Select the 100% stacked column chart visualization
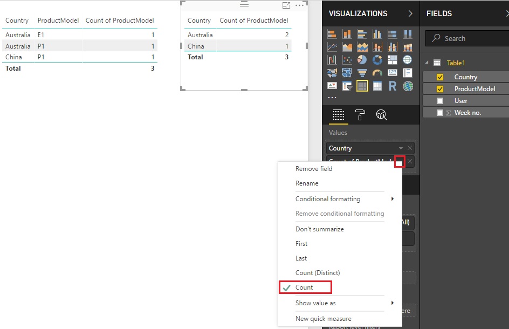The image size is (509, 329). tap(408, 34)
